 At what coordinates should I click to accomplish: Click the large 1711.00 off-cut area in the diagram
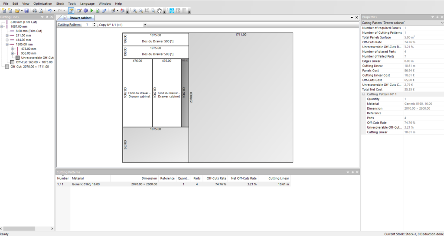[241, 97]
